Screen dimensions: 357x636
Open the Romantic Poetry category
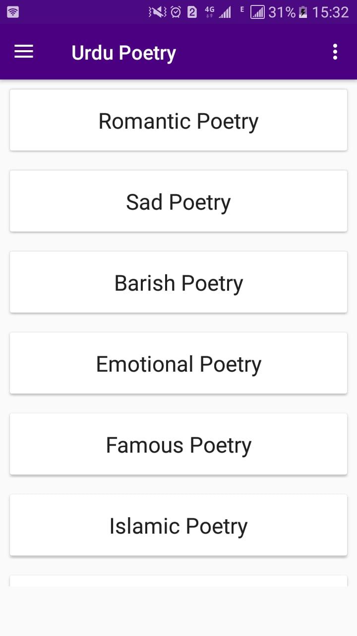(178, 120)
